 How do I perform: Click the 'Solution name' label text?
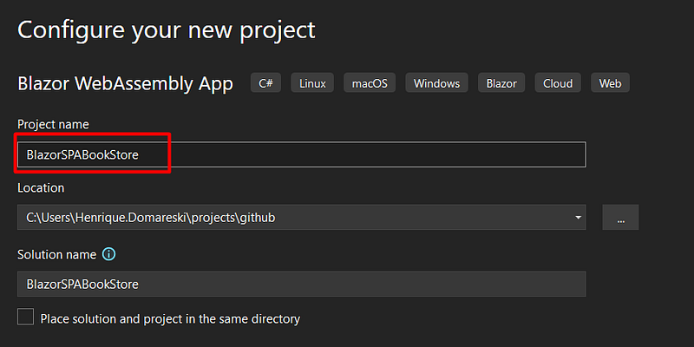click(56, 255)
